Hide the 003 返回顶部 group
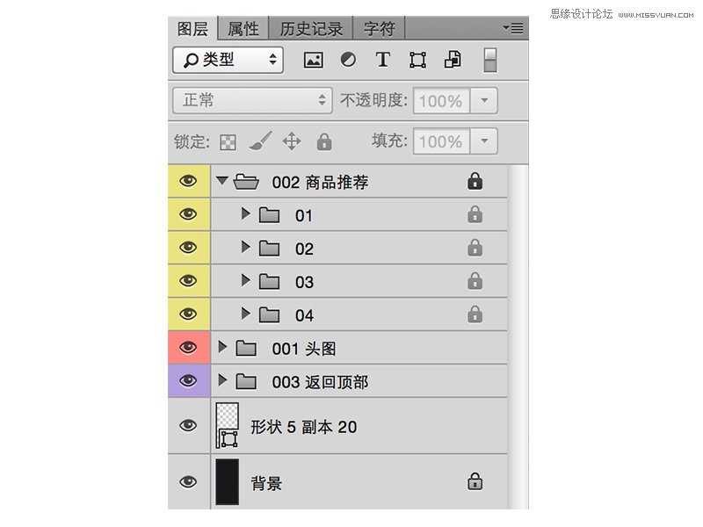 188,381
